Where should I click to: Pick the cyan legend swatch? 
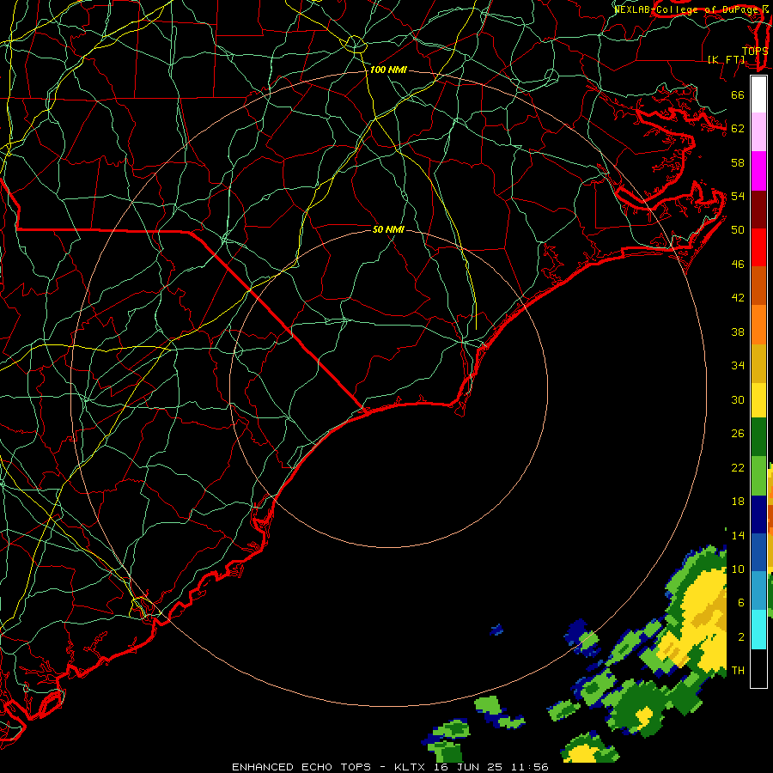tap(758, 630)
